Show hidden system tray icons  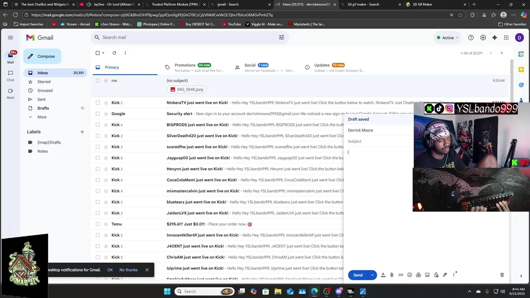pos(469,291)
